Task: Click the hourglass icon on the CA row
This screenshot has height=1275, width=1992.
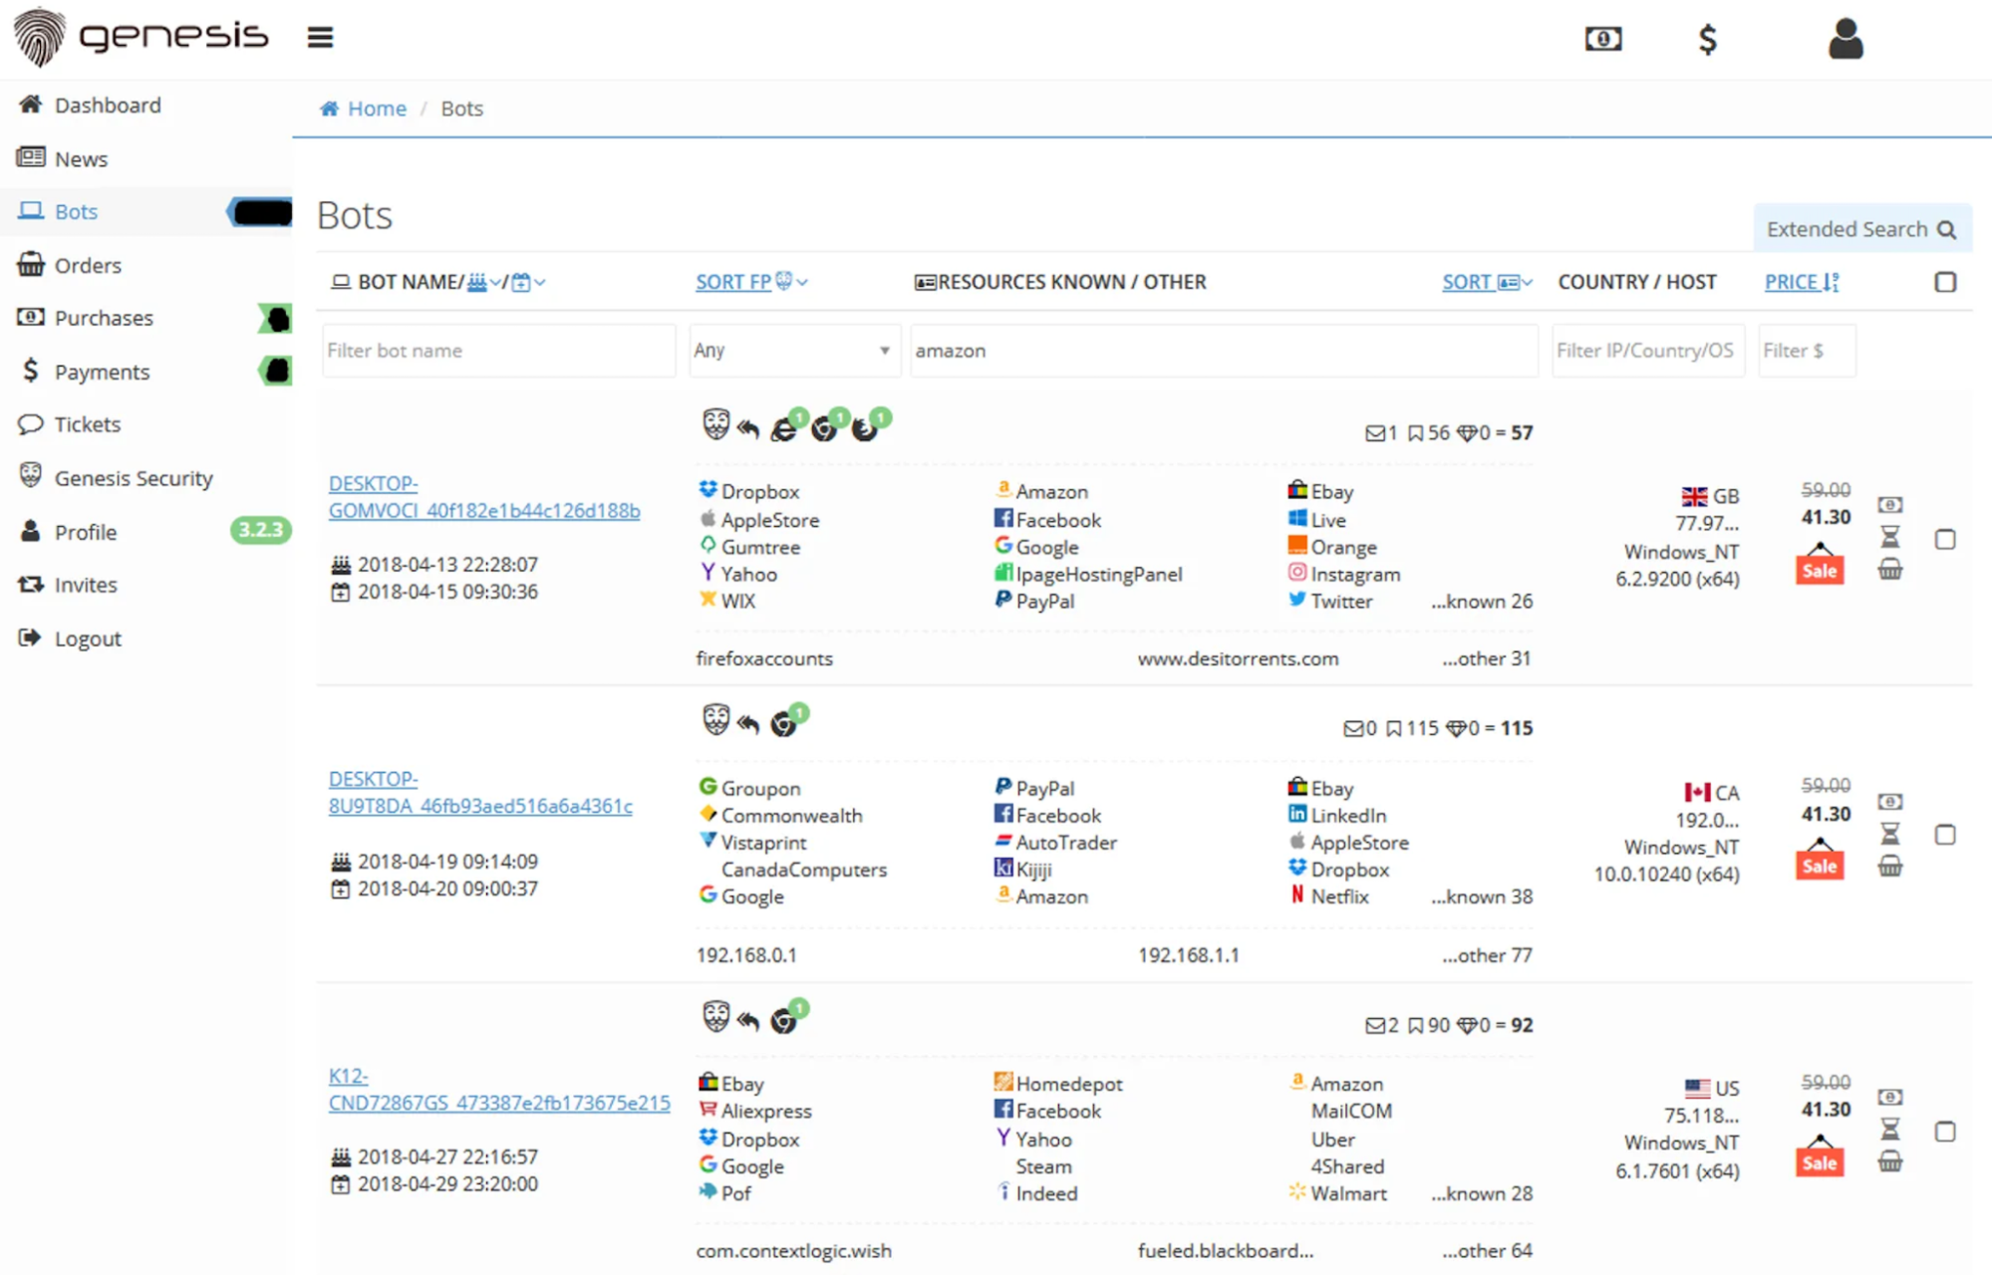Action: click(x=1889, y=834)
